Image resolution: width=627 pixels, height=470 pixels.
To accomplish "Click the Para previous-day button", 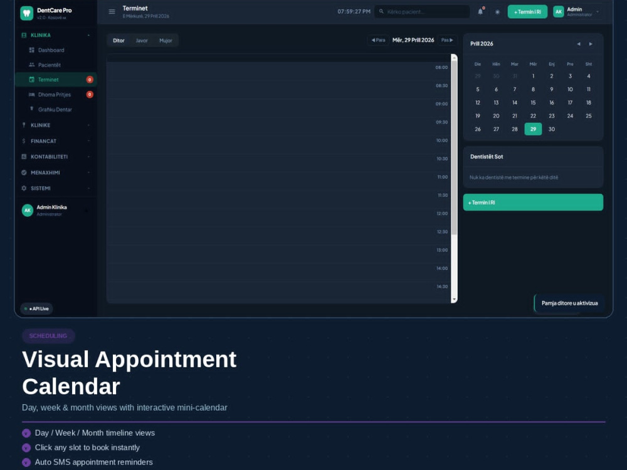I will coord(378,40).
